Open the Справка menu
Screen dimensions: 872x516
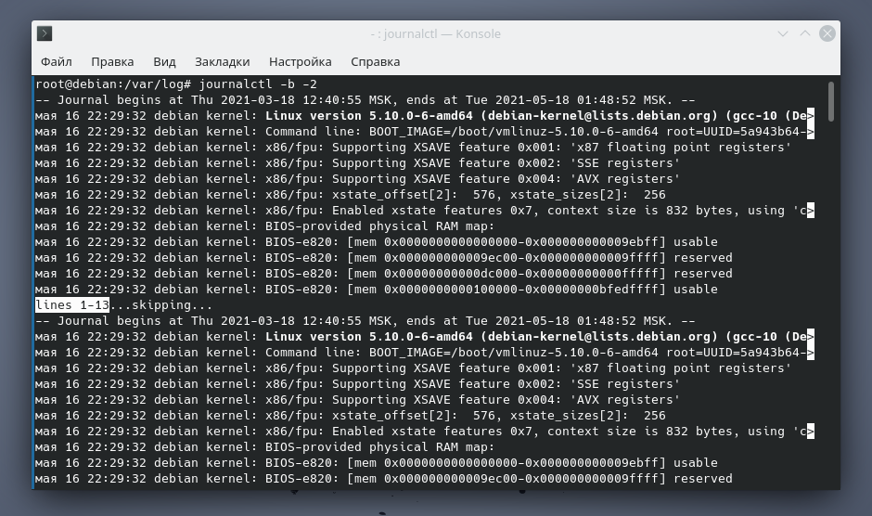click(375, 62)
